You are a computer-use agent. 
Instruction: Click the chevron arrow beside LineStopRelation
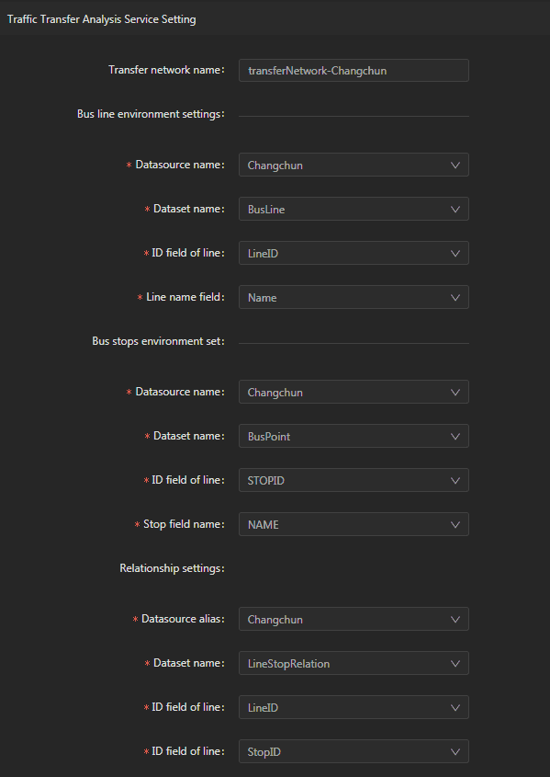(455, 664)
